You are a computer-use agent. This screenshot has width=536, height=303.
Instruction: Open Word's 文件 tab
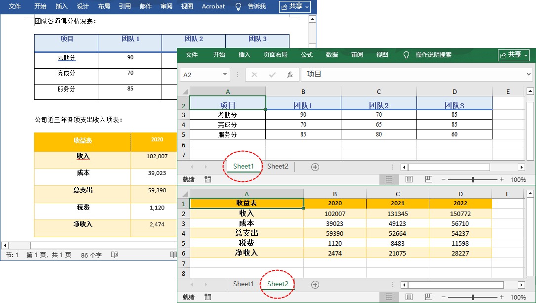[15, 6]
